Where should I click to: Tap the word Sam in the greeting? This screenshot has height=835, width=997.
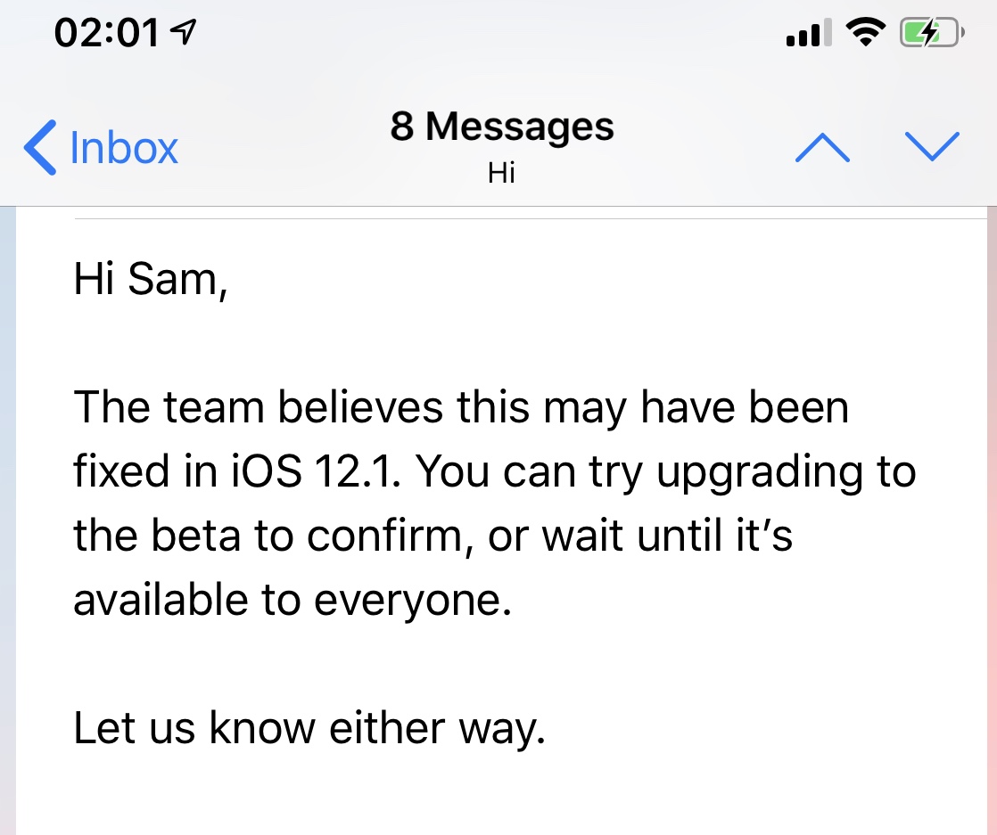point(177,280)
